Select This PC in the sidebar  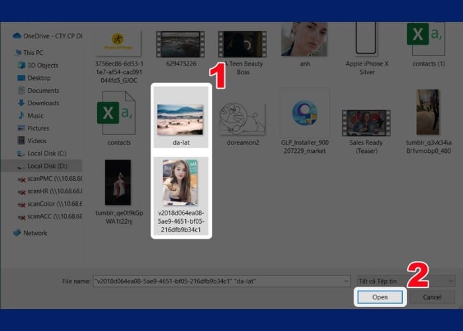pos(33,52)
